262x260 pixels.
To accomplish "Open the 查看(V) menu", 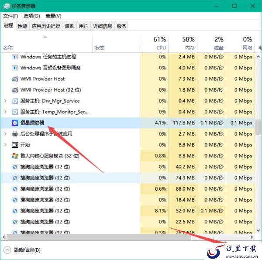I will pyautogui.click(x=53, y=16).
